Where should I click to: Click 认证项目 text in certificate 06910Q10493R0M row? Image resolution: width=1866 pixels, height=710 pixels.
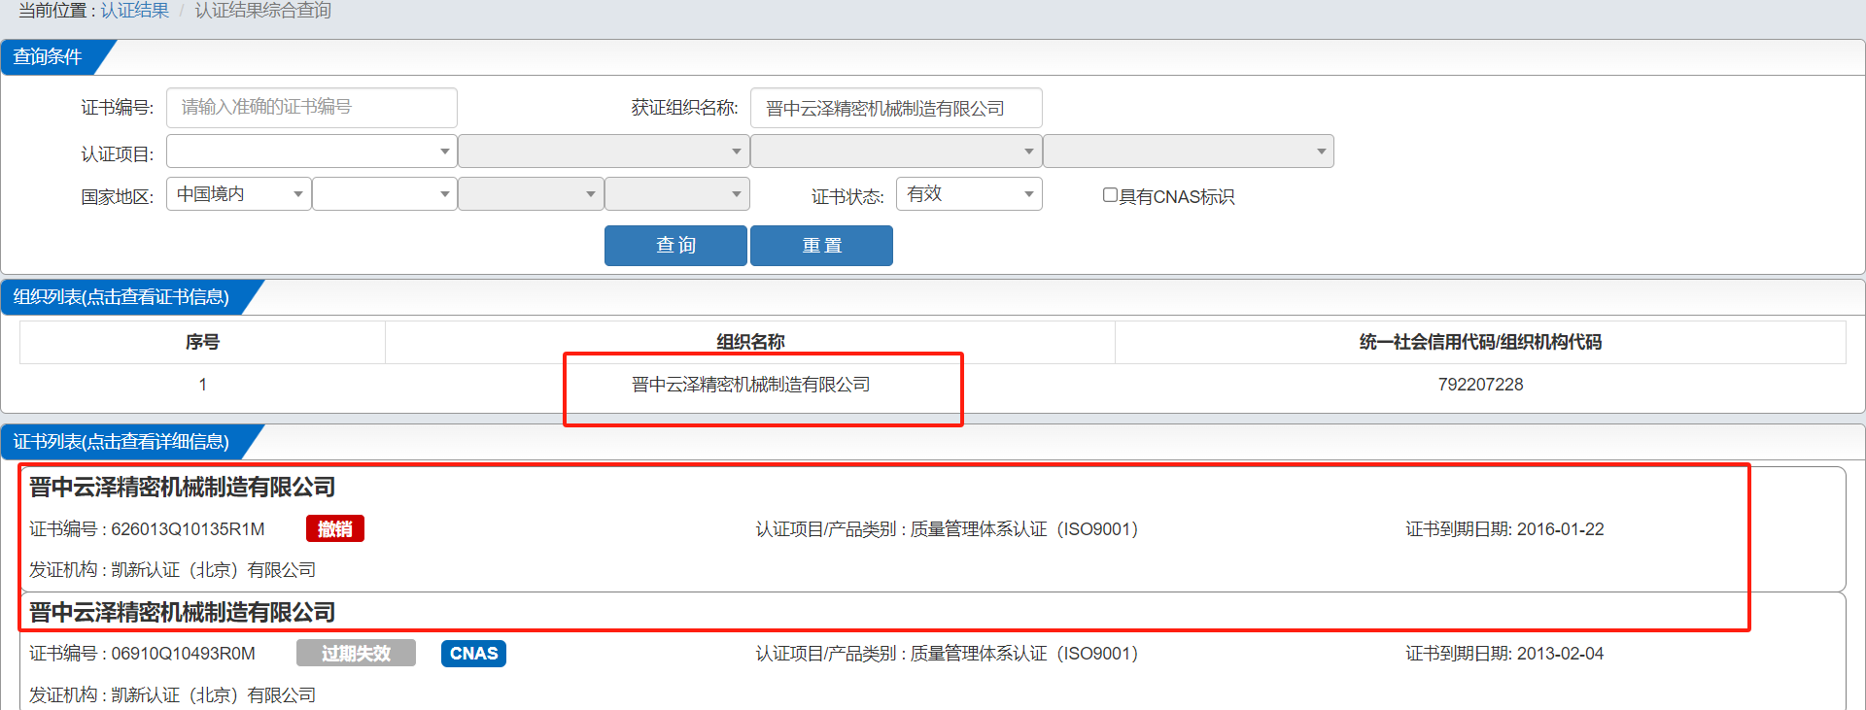point(947,654)
